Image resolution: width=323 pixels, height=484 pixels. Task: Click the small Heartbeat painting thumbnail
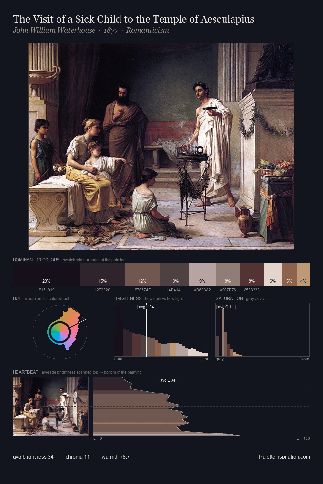[50, 406]
